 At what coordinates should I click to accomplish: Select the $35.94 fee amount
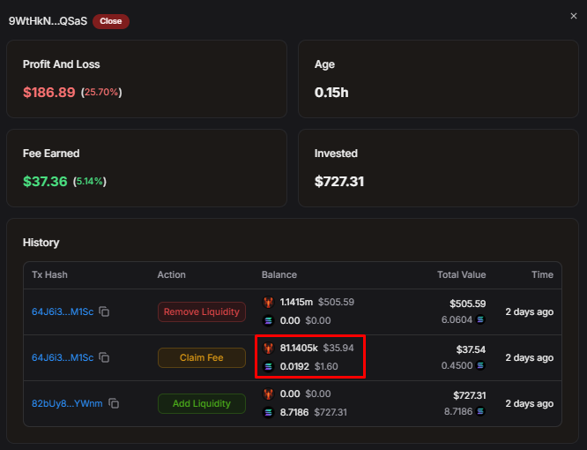pos(338,348)
